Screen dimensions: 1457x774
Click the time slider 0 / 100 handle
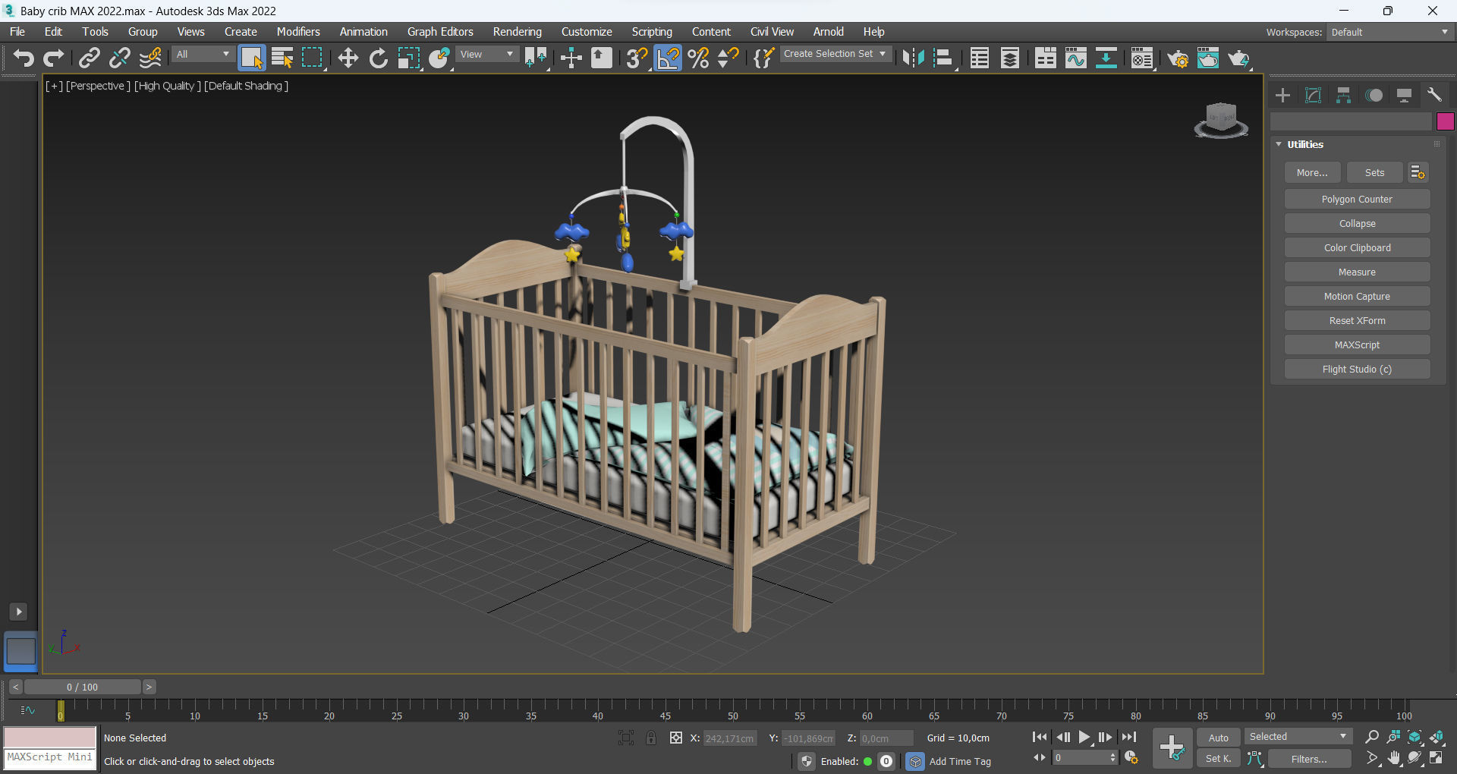pos(83,687)
